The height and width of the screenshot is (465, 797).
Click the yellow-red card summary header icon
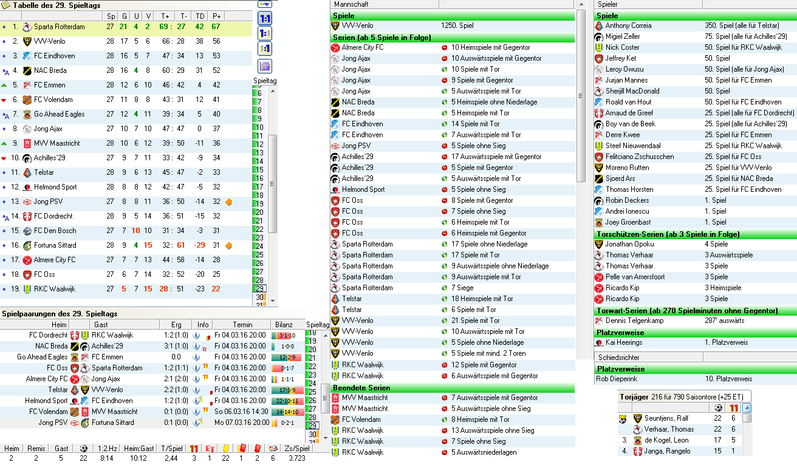tap(241, 449)
